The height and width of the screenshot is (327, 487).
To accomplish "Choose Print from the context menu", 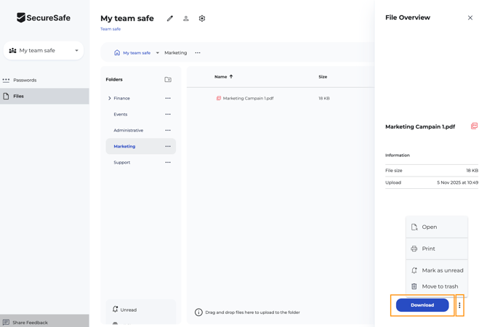I will click(429, 249).
